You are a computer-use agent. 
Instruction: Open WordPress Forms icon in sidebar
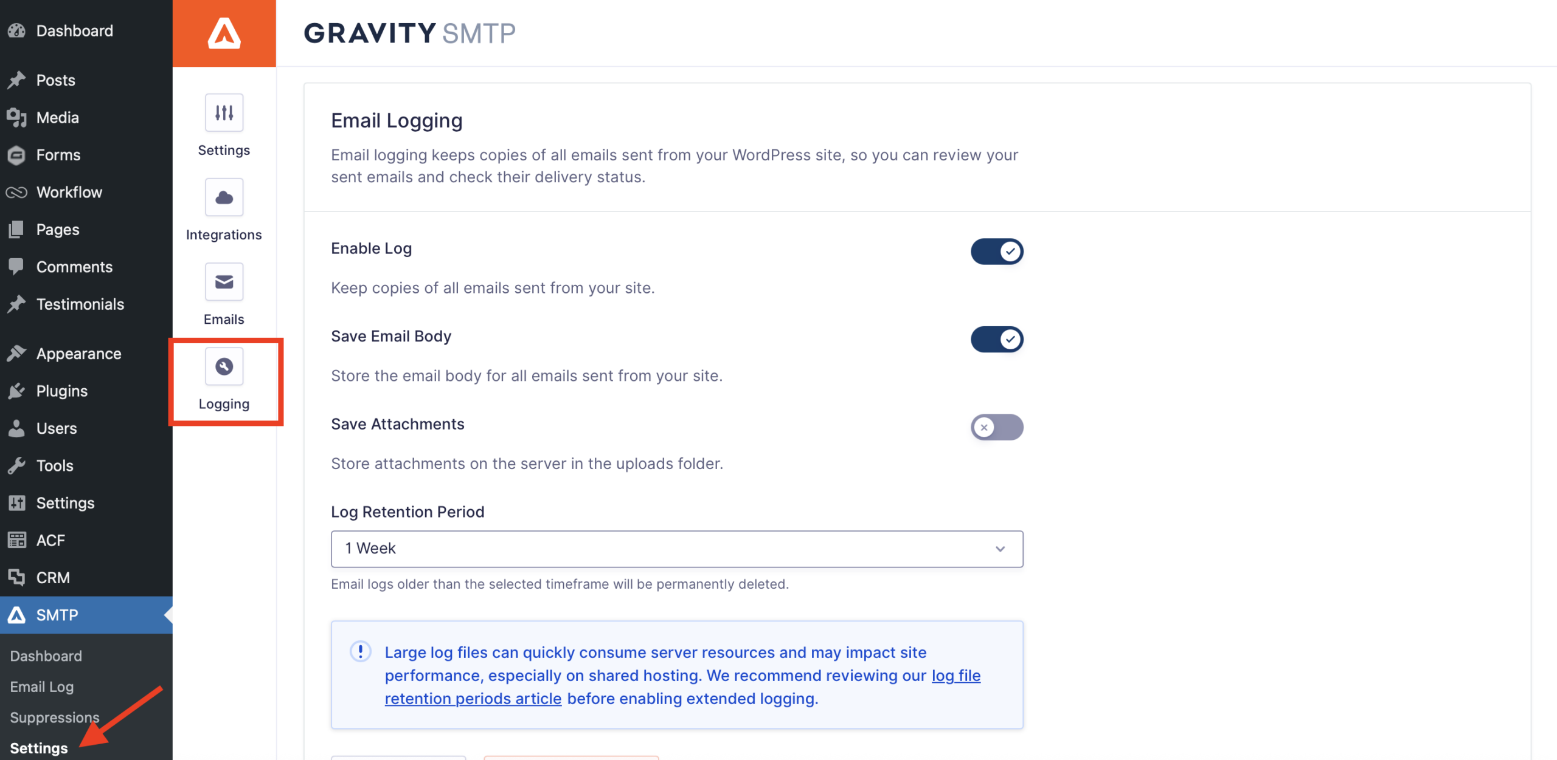tap(16, 155)
